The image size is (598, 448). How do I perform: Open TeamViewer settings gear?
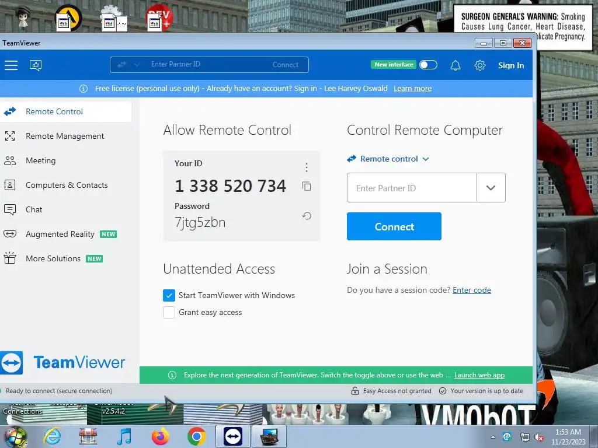[480, 65]
